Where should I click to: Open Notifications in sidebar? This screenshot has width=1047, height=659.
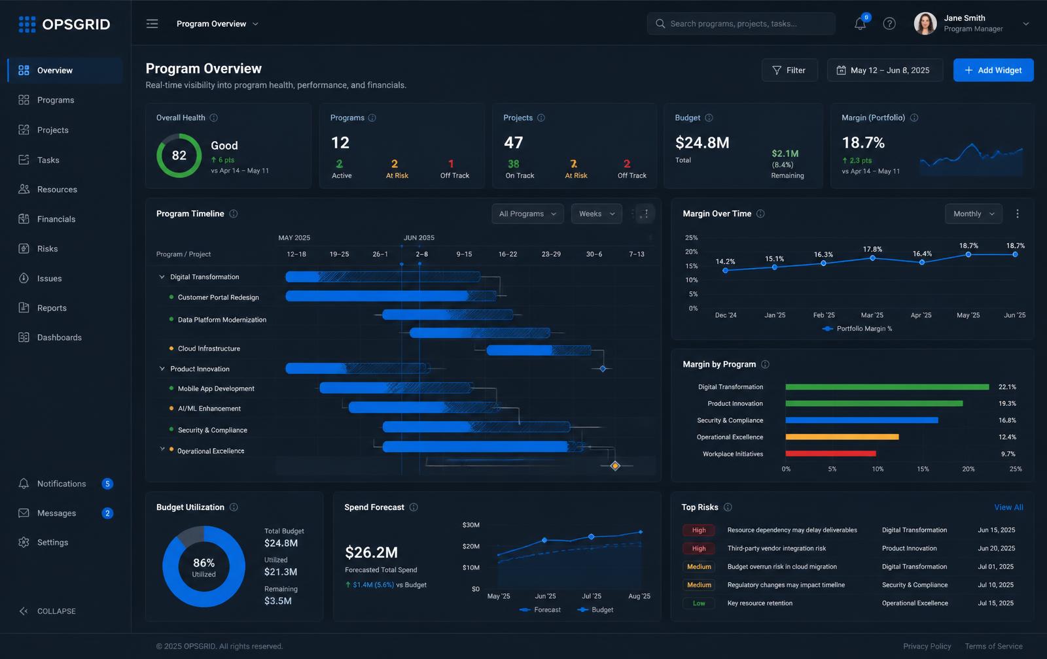pyautogui.click(x=65, y=484)
